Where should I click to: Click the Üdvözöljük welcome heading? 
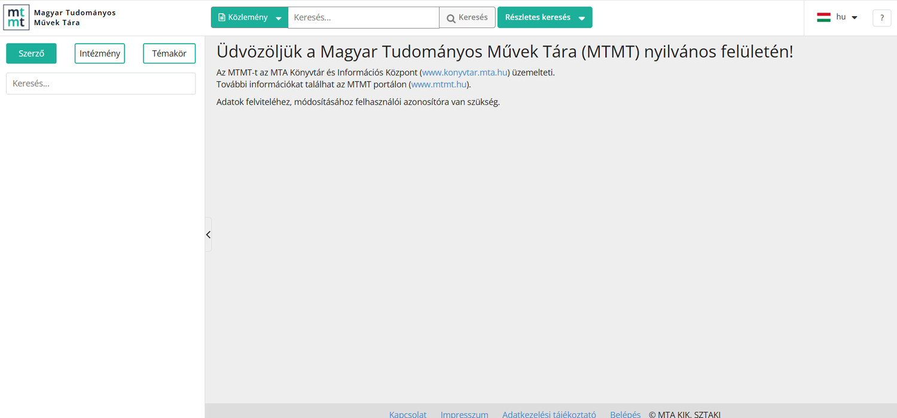(x=505, y=51)
